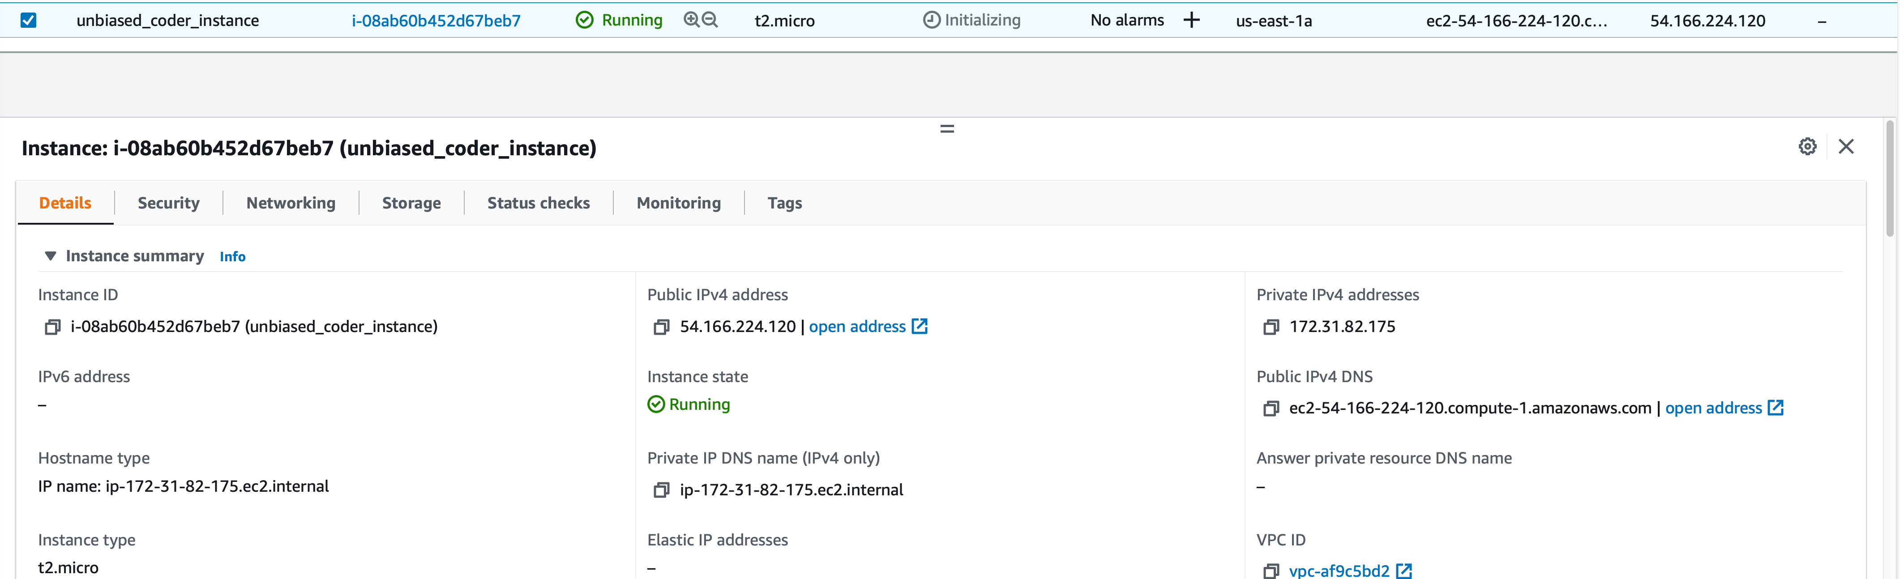Click the panel heading Instance: i-08ab60b452d67beb7
This screenshot has width=1900, height=579.
(309, 148)
